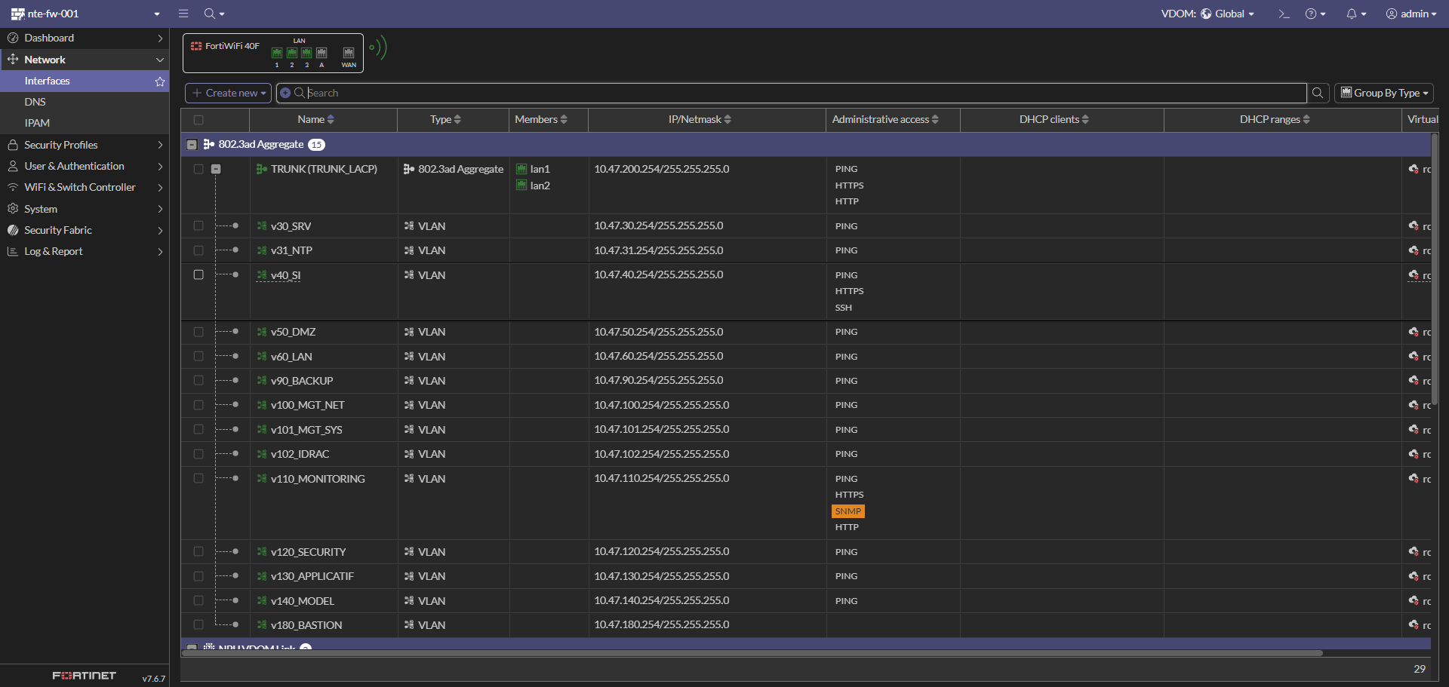Viewport: 1449px width, 687px height.
Task: Check the v140_MODEL row checkbox
Action: (198, 600)
